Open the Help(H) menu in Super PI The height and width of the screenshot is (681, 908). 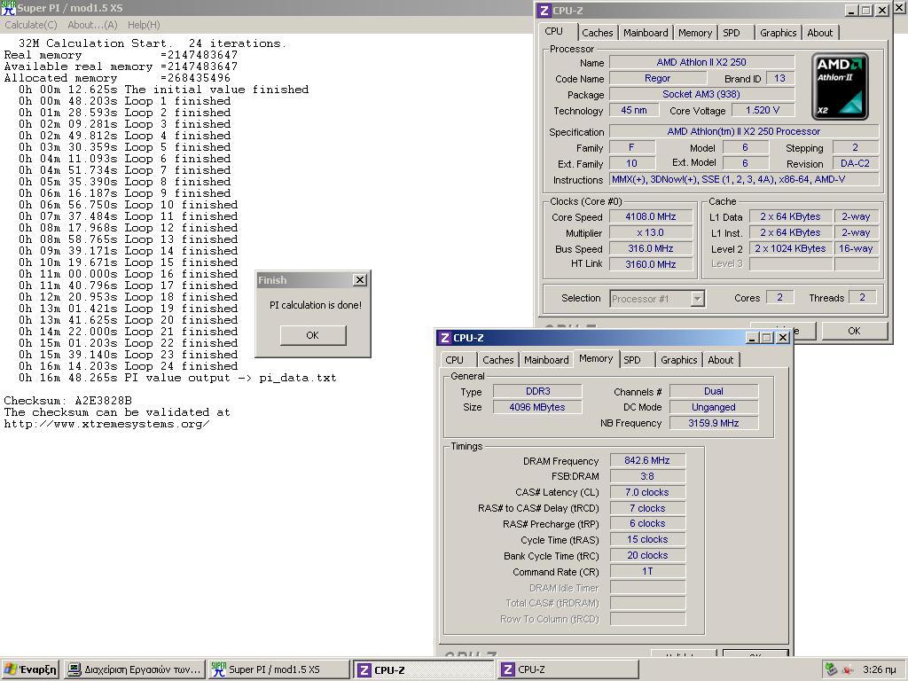tap(144, 25)
